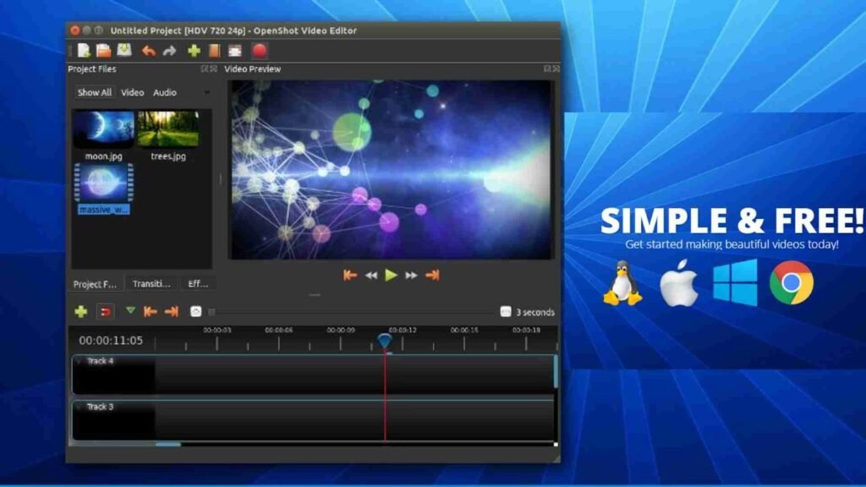Select the trees.jpg thumbnail
This screenshot has width=866, height=487.
coord(167,129)
